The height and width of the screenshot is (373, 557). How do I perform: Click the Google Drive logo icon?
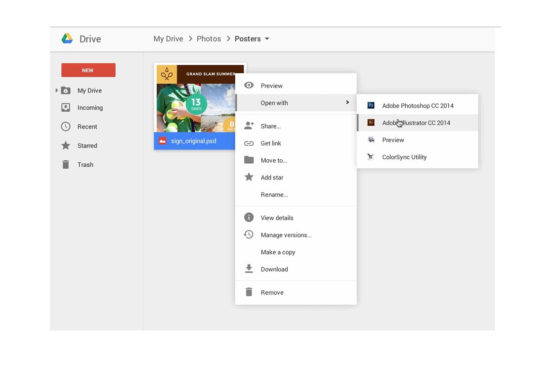click(x=67, y=39)
